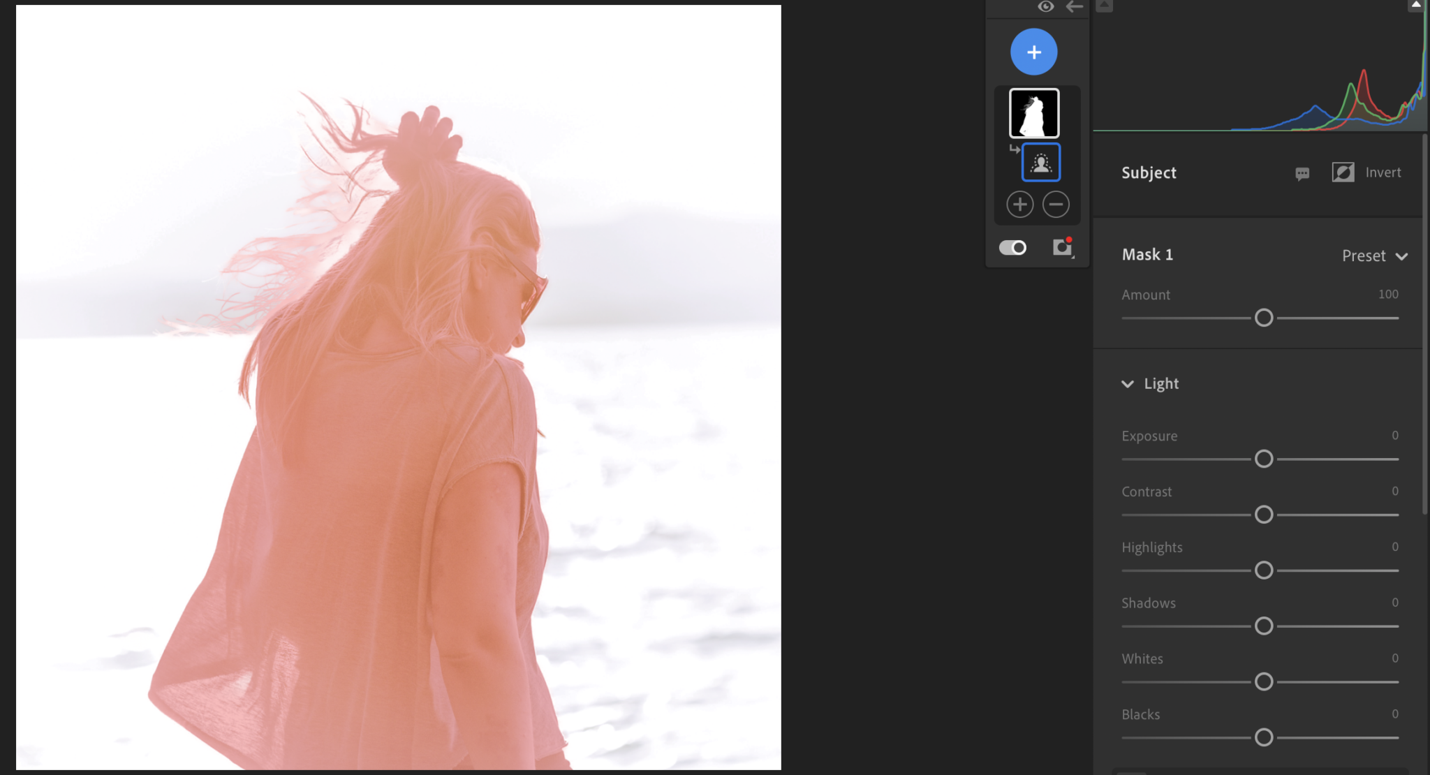This screenshot has width=1430, height=775.
Task: Click the Amount value showing 100
Action: (1388, 294)
